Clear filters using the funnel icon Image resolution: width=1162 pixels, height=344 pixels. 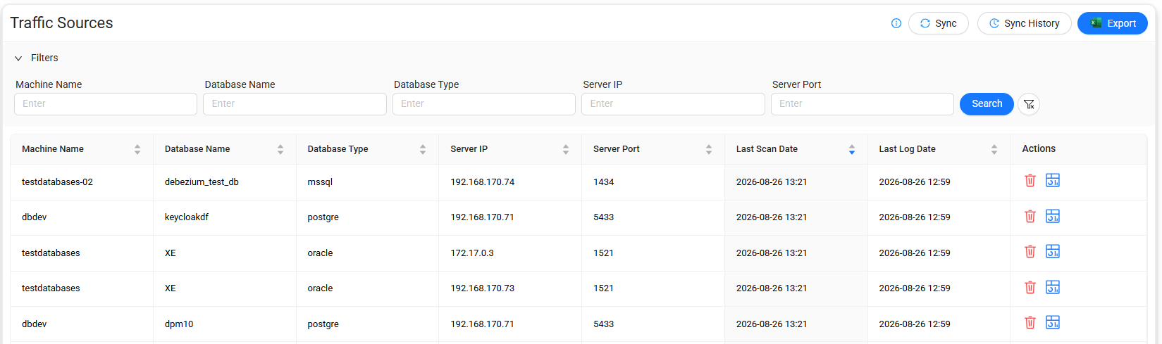coord(1029,104)
